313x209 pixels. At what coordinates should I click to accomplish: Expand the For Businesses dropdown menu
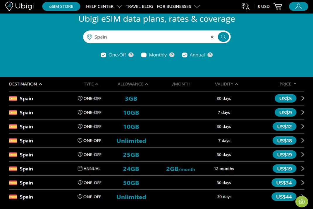[197, 6]
